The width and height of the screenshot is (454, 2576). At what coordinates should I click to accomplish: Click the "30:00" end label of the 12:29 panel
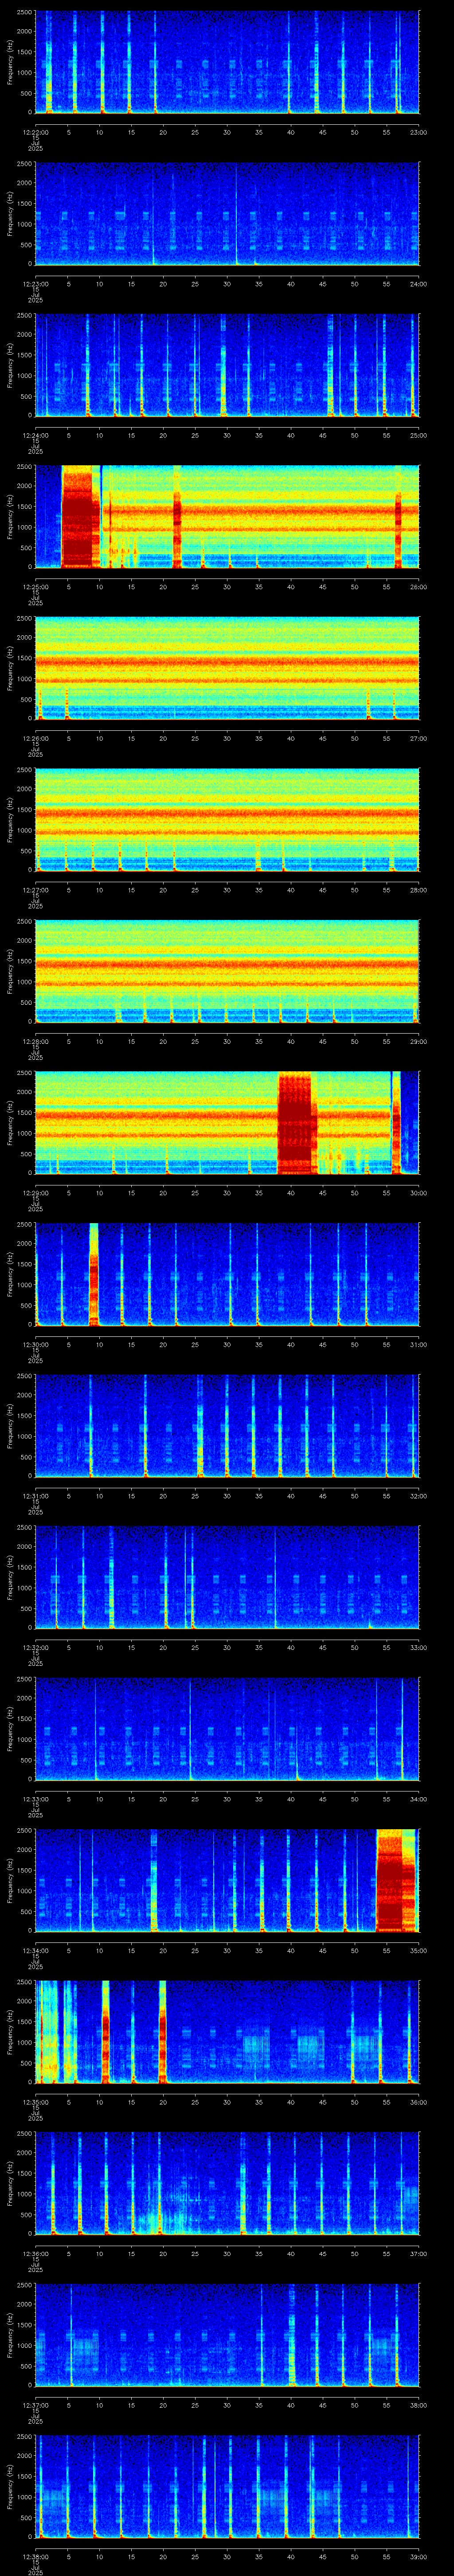[418, 1192]
